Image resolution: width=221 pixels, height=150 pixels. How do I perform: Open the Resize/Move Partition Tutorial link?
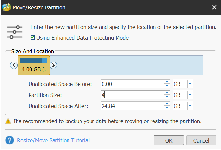tap(53, 140)
